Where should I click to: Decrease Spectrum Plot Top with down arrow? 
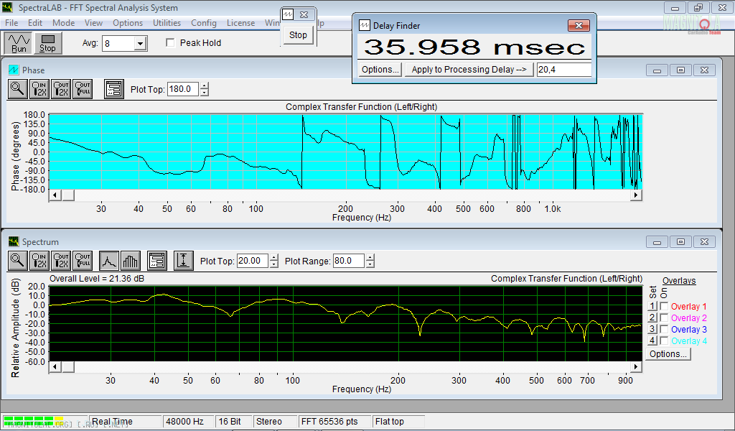click(x=274, y=264)
